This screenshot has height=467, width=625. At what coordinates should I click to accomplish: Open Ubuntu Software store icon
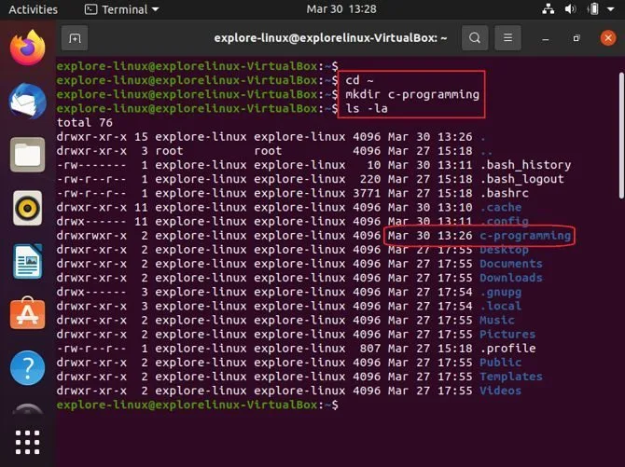(27, 314)
